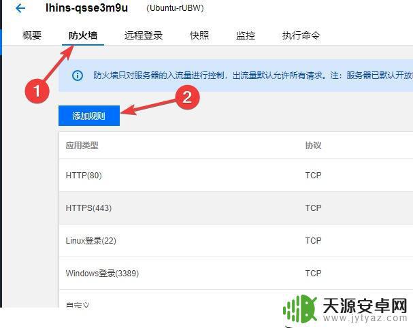The height and width of the screenshot is (328, 413).
Task: Open the 概要 tab
Action: pos(32,35)
